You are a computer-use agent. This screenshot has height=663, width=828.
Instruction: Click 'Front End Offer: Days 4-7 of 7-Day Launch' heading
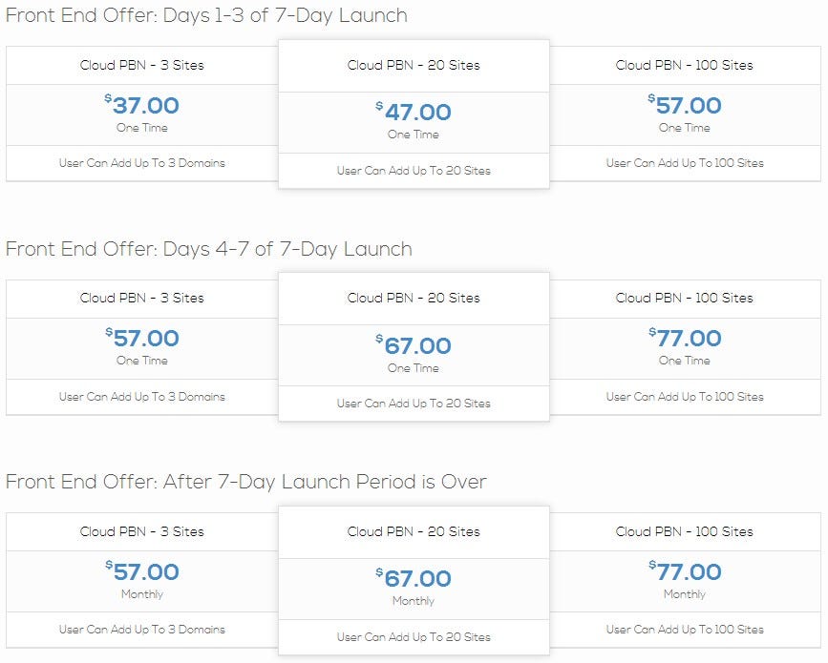[x=208, y=248]
